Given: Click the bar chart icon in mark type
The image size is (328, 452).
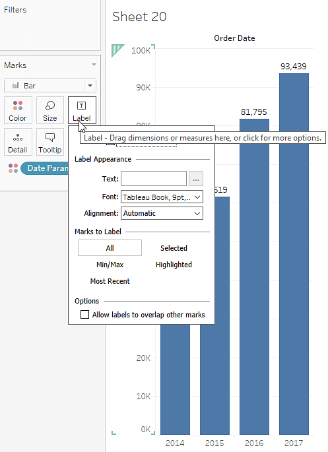Looking at the screenshot, I should tap(16, 86).
